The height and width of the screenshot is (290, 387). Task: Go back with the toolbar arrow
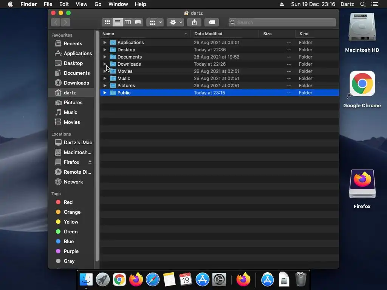point(56,22)
